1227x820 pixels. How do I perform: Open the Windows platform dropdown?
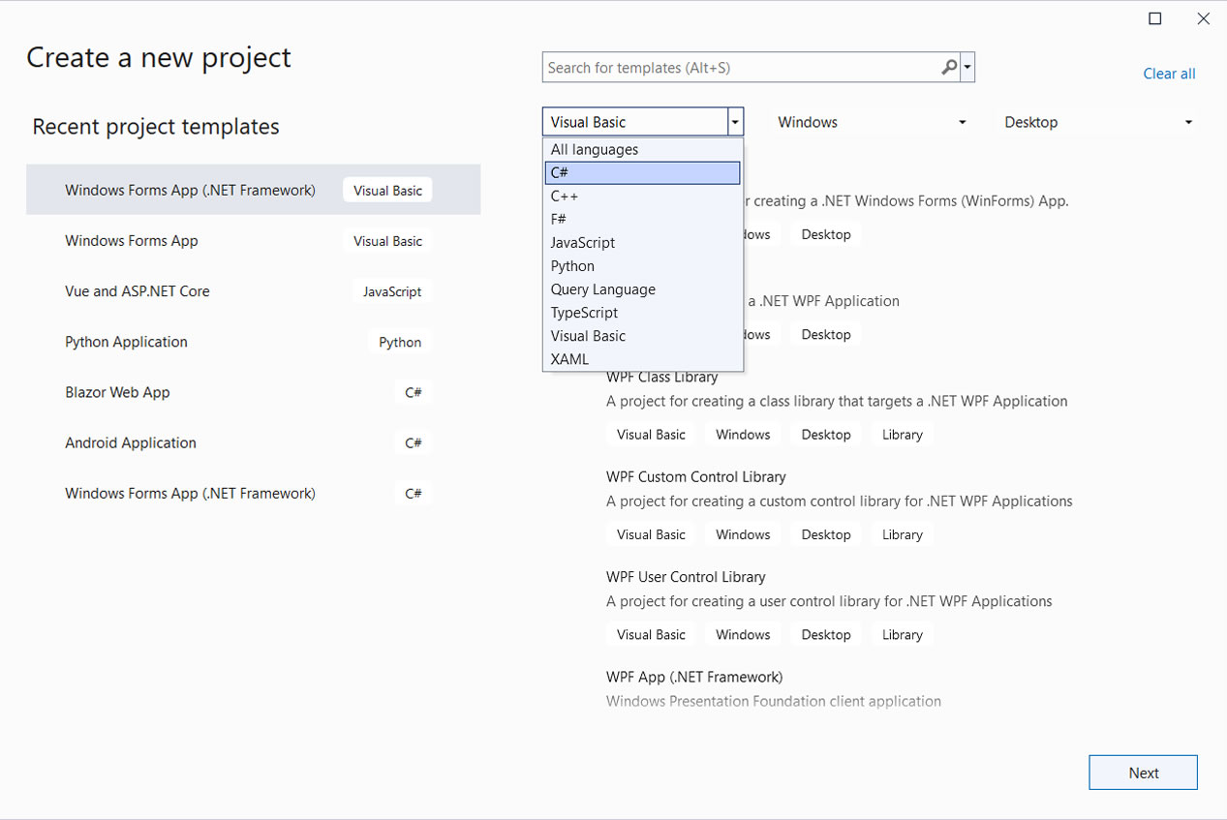pos(872,122)
